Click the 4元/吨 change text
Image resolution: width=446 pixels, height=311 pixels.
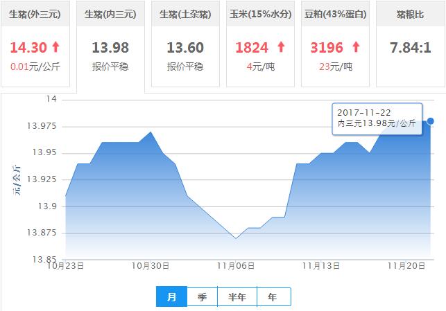(261, 66)
